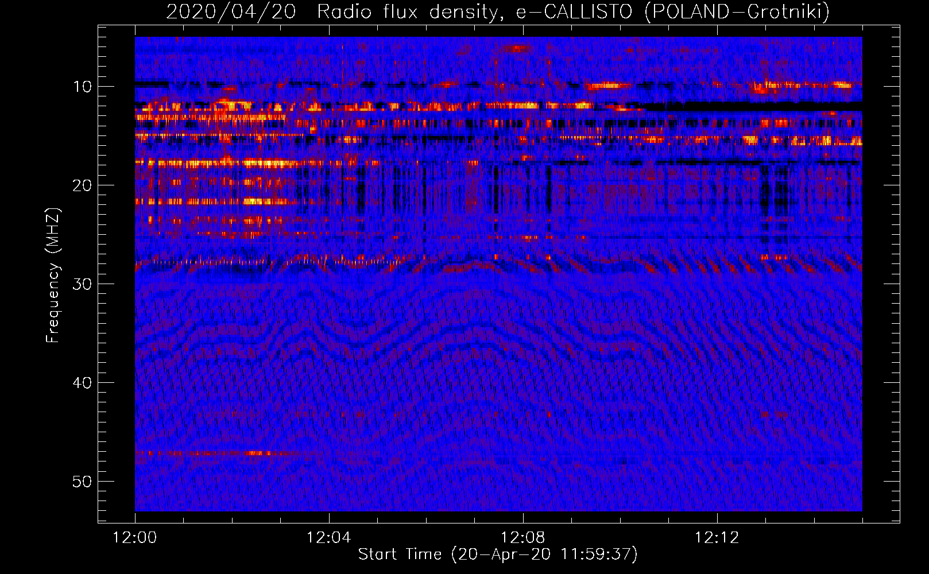Click the y-axis tick label 10

click(x=82, y=87)
